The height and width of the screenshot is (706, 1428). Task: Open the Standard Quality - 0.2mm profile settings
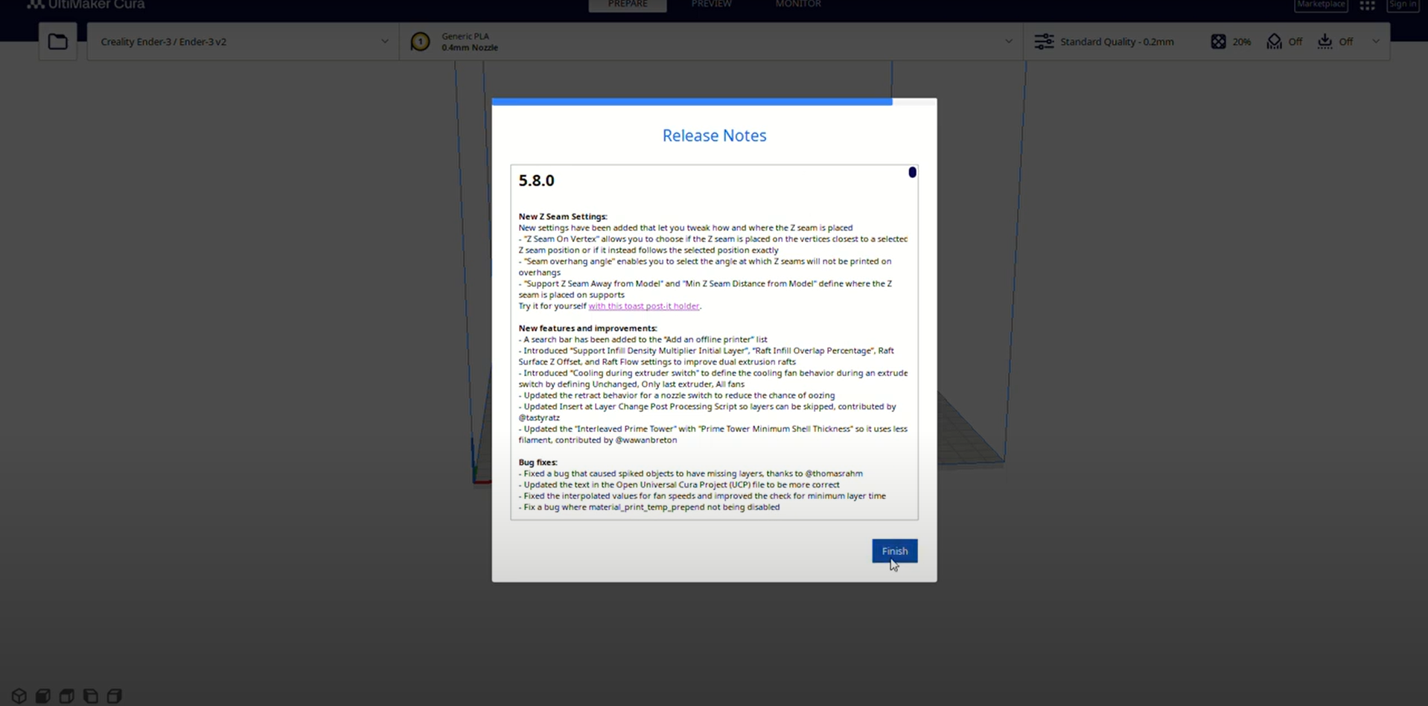(1117, 42)
